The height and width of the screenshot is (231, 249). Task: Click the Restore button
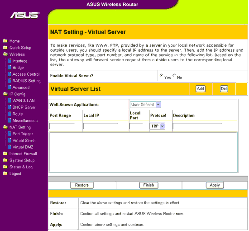pos(82,185)
